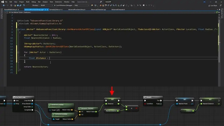Click the Condition pin on Branch node
Image resolution: width=224 pixels, height=126 pixels.
(x=145, y=104)
